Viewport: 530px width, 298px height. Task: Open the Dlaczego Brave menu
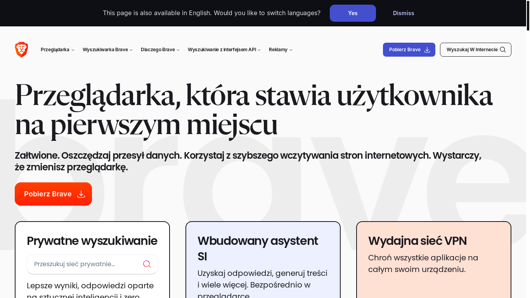[x=160, y=50]
